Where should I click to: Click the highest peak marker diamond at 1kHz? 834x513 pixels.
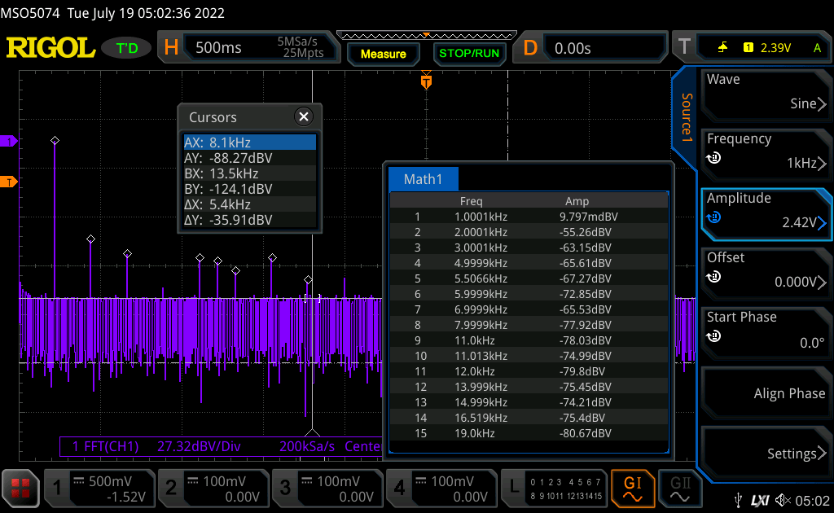click(55, 140)
